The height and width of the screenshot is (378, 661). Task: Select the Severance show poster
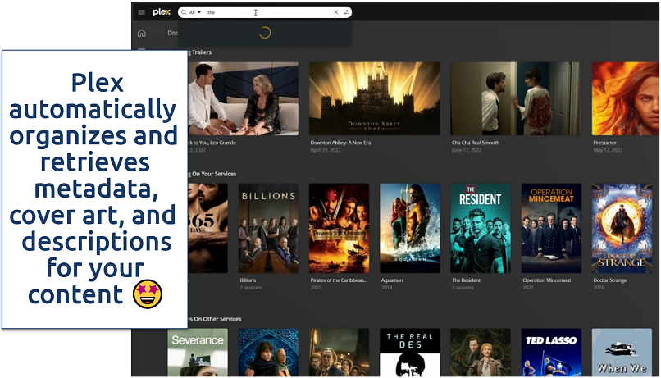[198, 353]
